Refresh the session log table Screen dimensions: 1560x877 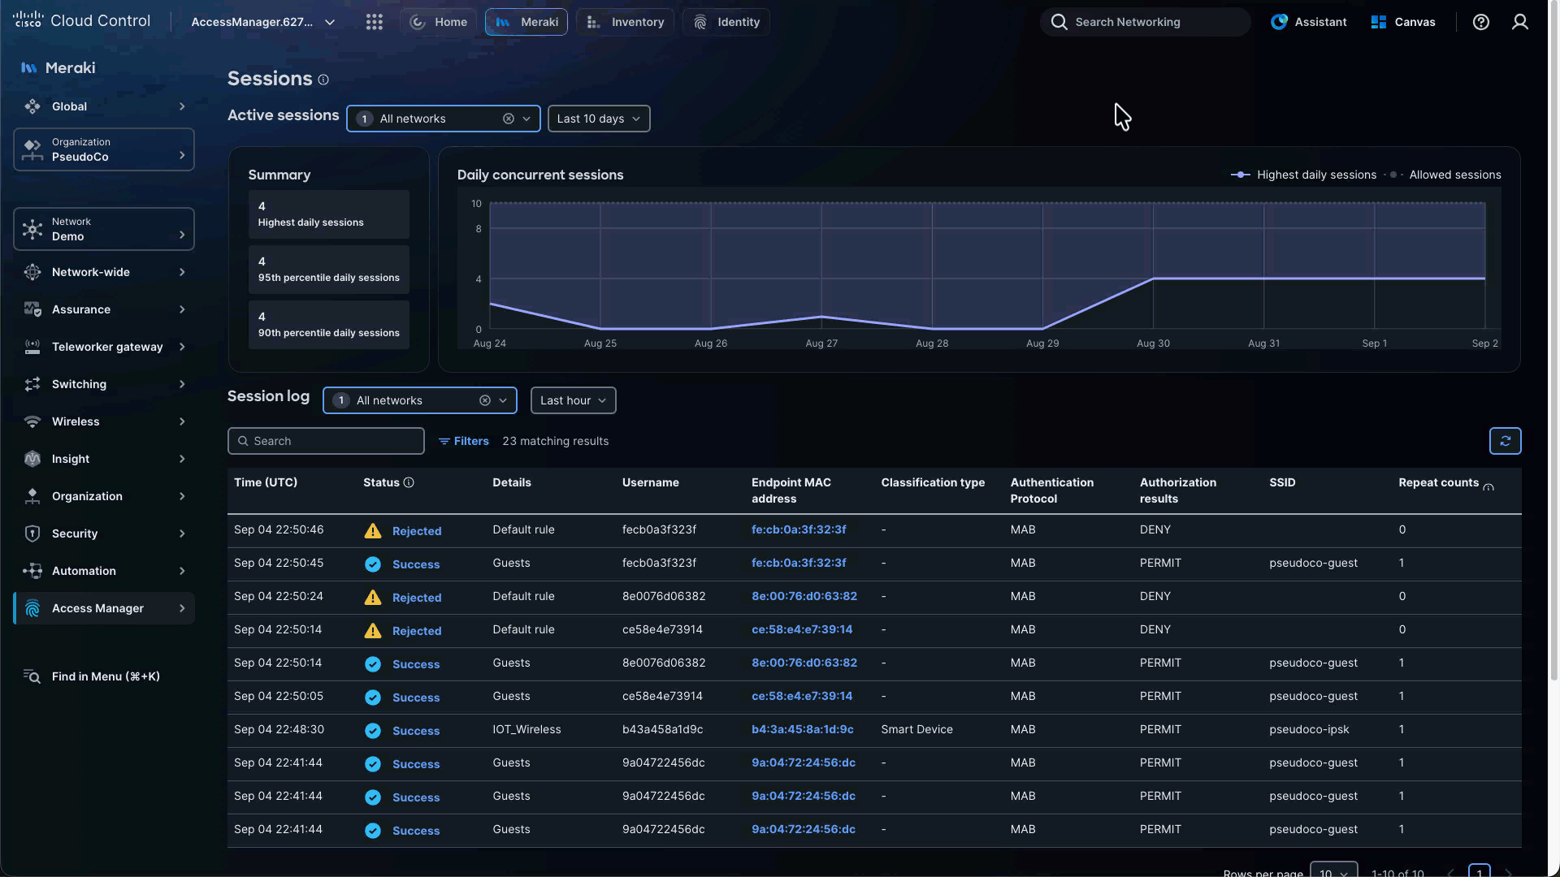tap(1506, 441)
